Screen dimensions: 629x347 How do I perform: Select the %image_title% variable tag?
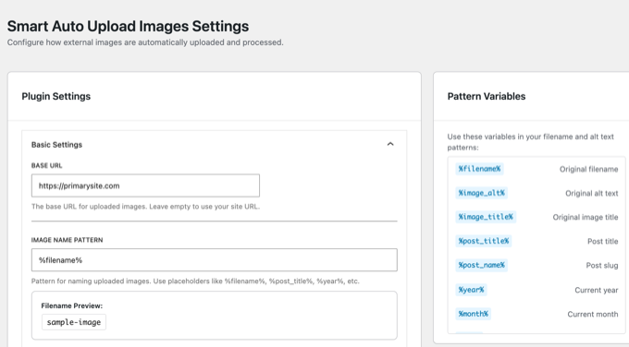[486, 217]
